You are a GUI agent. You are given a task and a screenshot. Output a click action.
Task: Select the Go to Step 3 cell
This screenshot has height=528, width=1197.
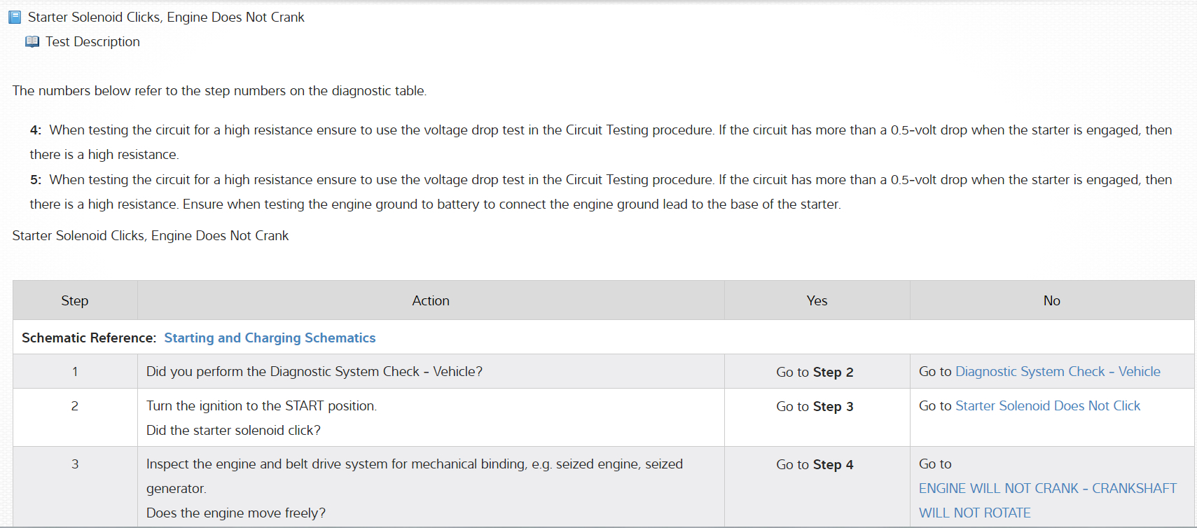(x=815, y=407)
